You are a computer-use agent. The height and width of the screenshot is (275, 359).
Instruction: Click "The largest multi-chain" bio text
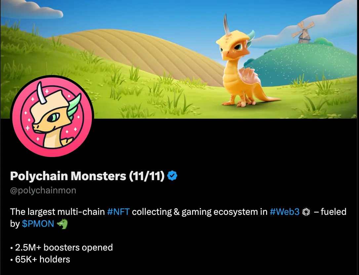pyautogui.click(x=57, y=212)
